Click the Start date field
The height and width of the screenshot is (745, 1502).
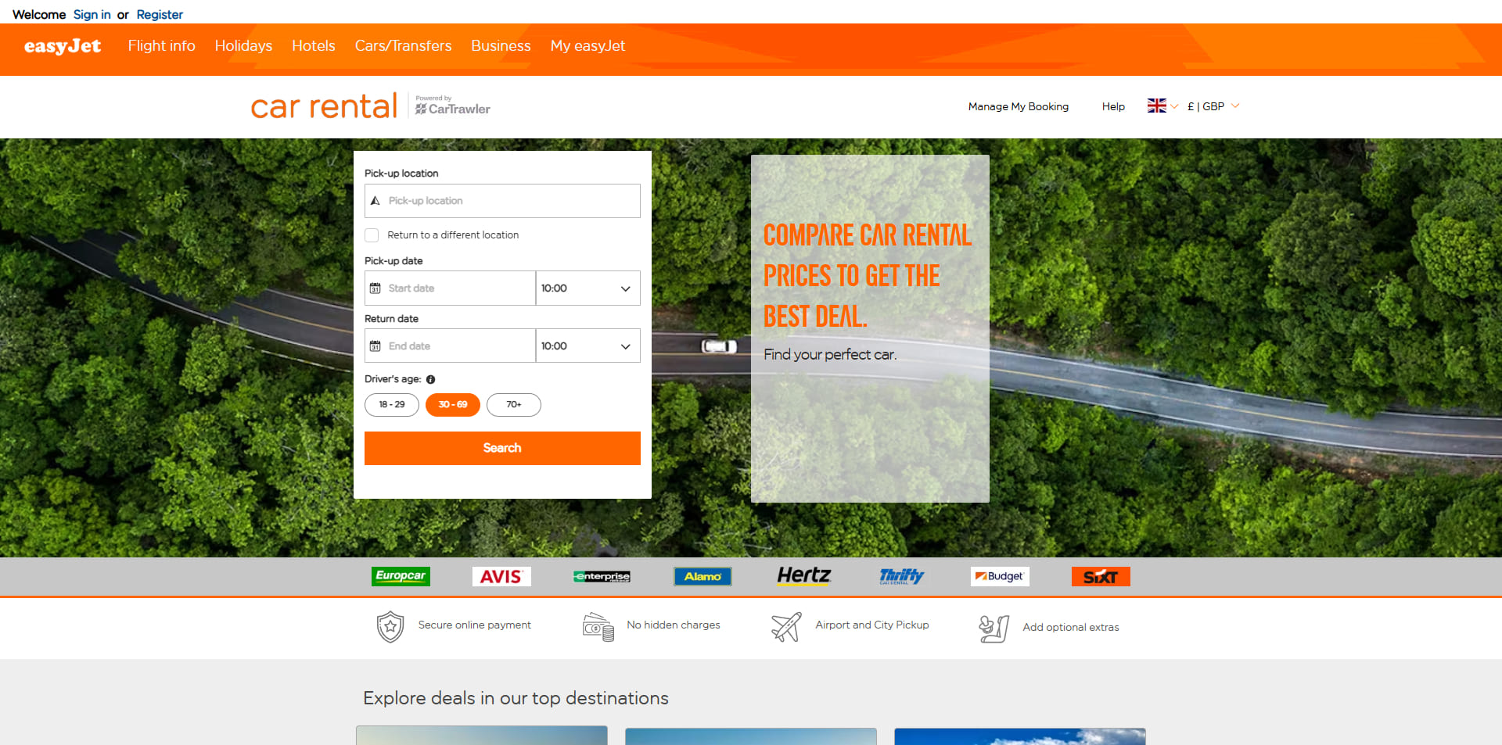450,288
